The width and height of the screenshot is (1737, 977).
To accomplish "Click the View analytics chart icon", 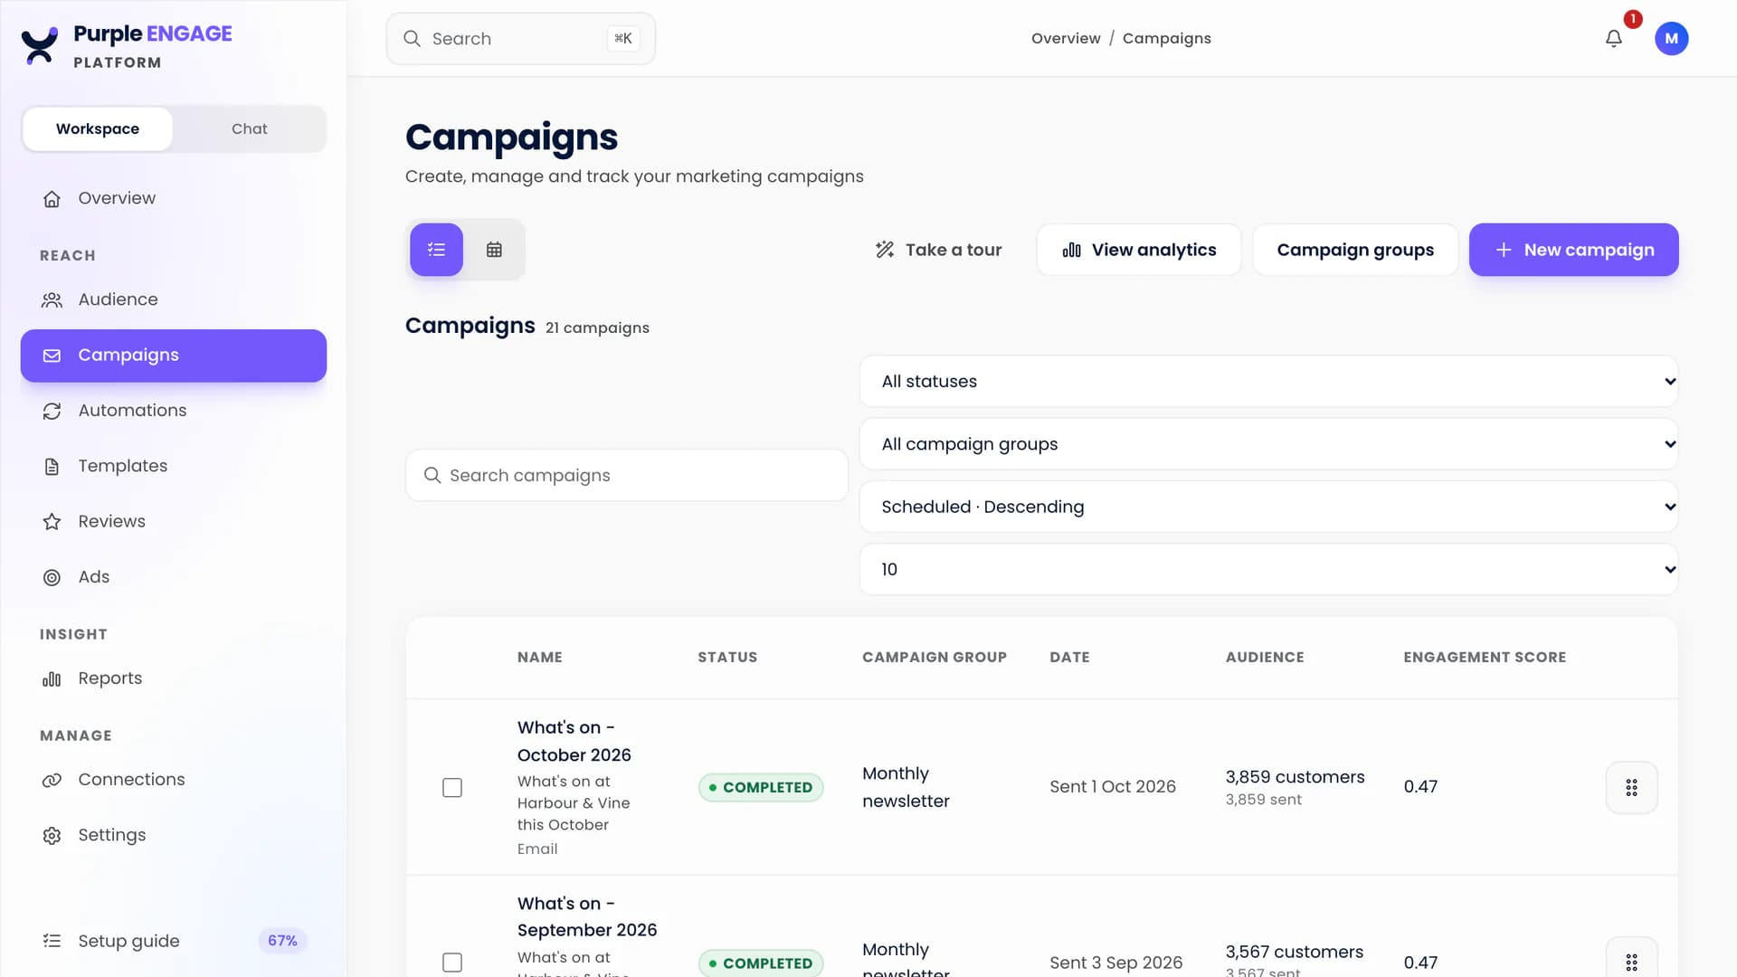I will tap(1071, 250).
